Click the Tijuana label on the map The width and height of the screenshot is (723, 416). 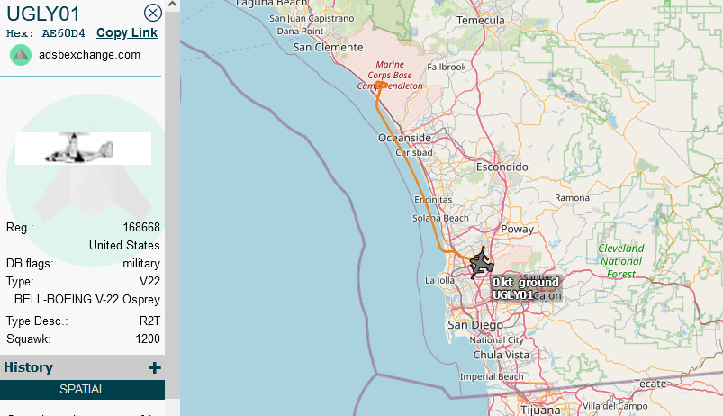[540, 410]
